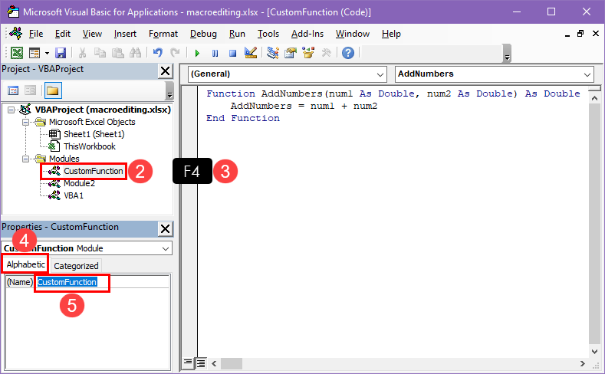
Task: Switch to Procedure View button
Action: point(188,363)
